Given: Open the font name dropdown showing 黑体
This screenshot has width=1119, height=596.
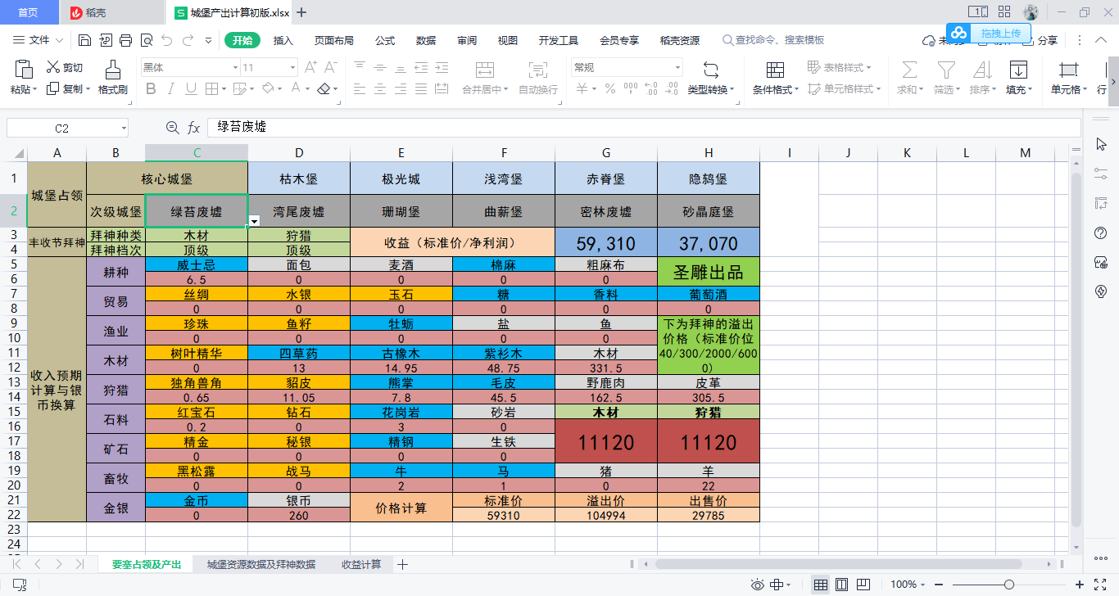Looking at the screenshot, I should [x=189, y=67].
